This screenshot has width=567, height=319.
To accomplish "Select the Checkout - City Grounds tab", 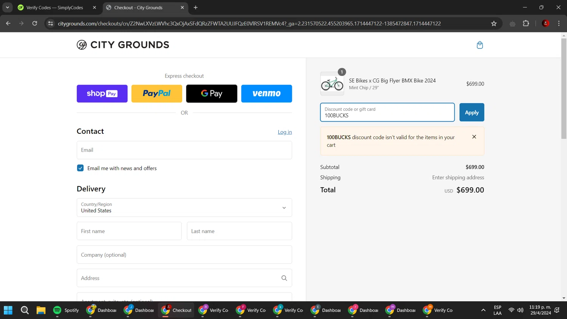I will (x=145, y=8).
